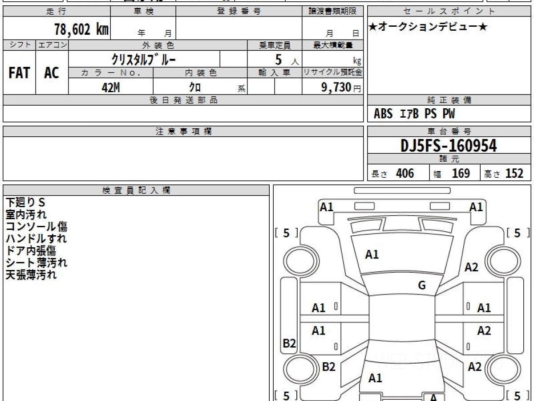Click the height value 高さ 152
The image size is (534, 401).
tap(504, 173)
